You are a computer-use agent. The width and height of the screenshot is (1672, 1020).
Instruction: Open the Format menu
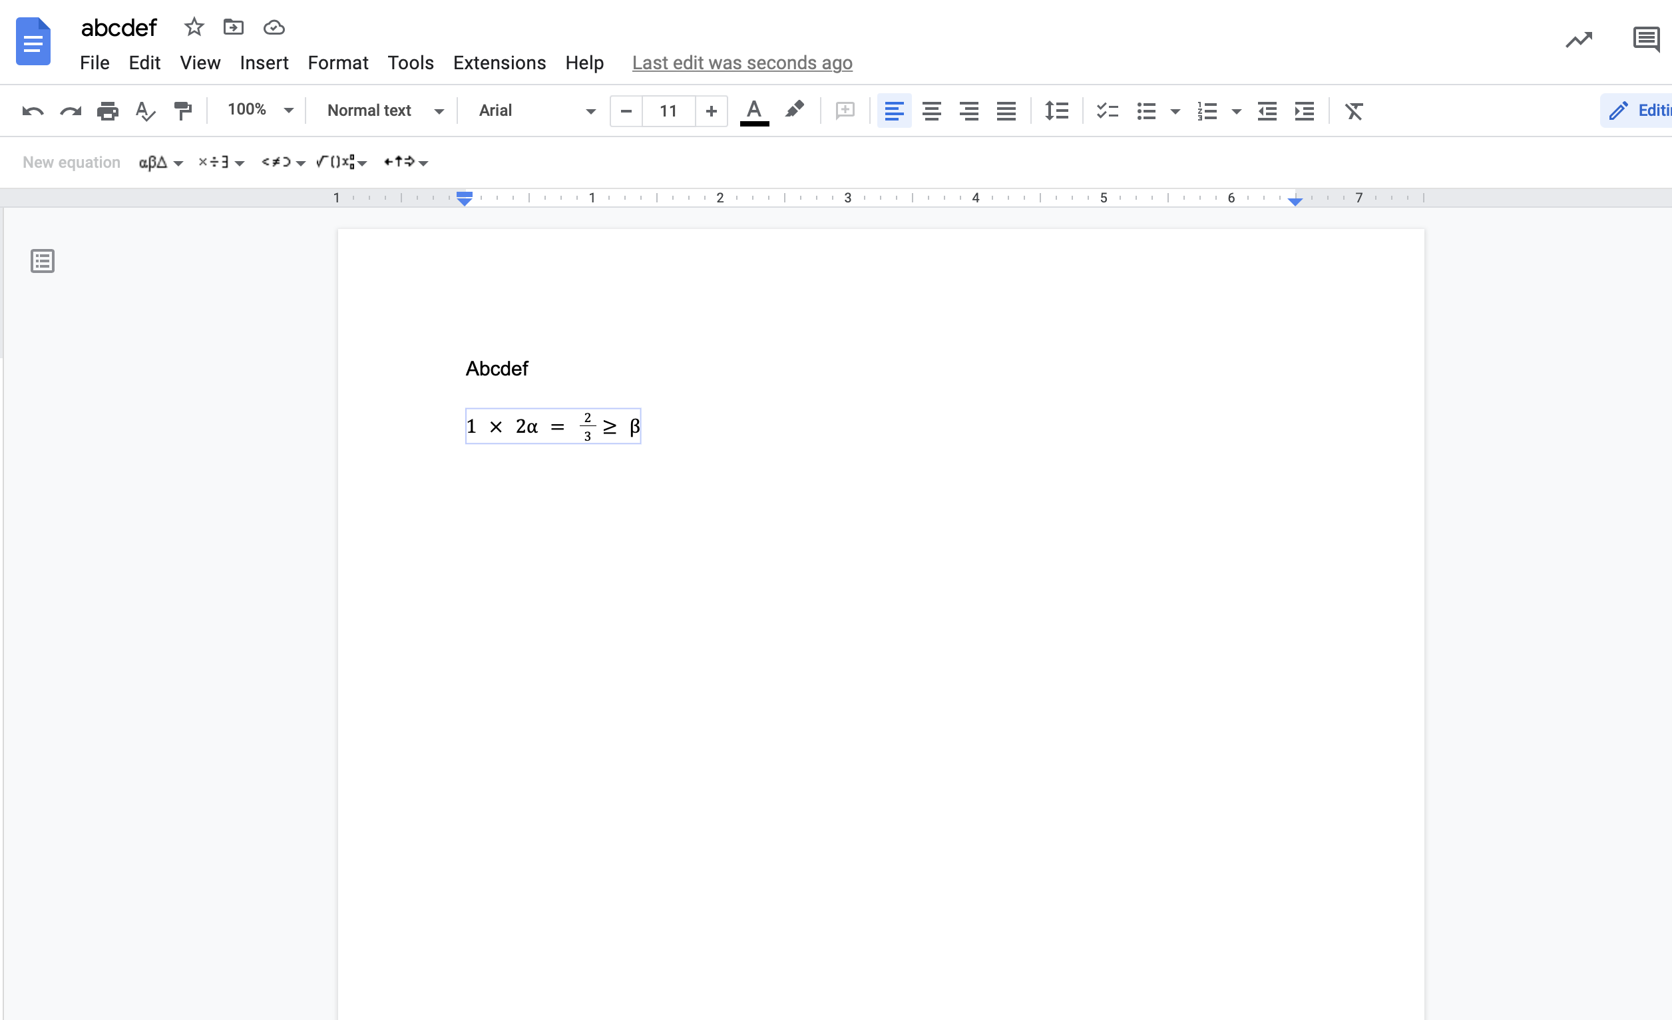pos(338,63)
